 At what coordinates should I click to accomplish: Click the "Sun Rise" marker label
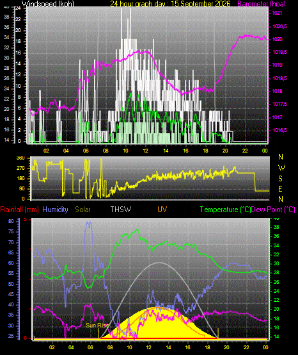tap(98, 326)
